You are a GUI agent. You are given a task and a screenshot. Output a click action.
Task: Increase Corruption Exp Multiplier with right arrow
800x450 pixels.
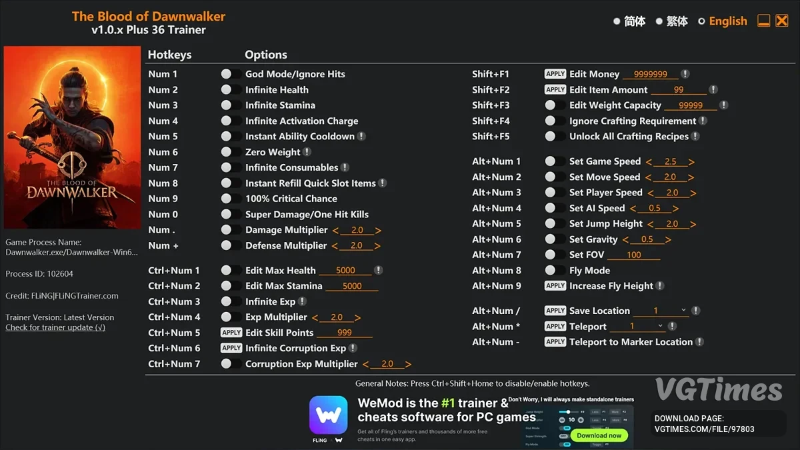pyautogui.click(x=408, y=364)
